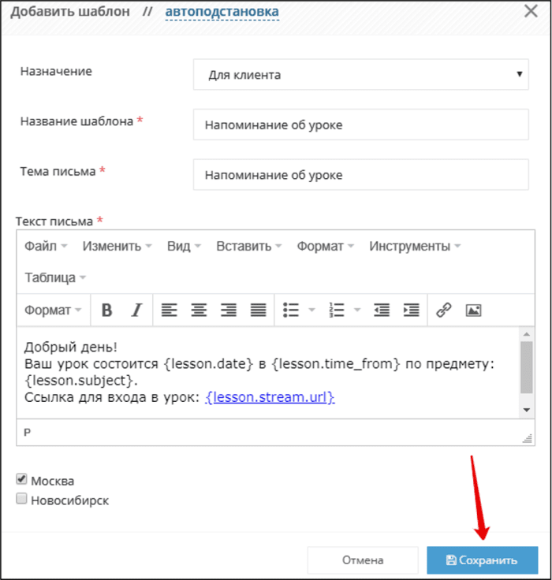Uncheck the Москва checkbox
Viewport: 552px width, 580px height.
pos(21,479)
